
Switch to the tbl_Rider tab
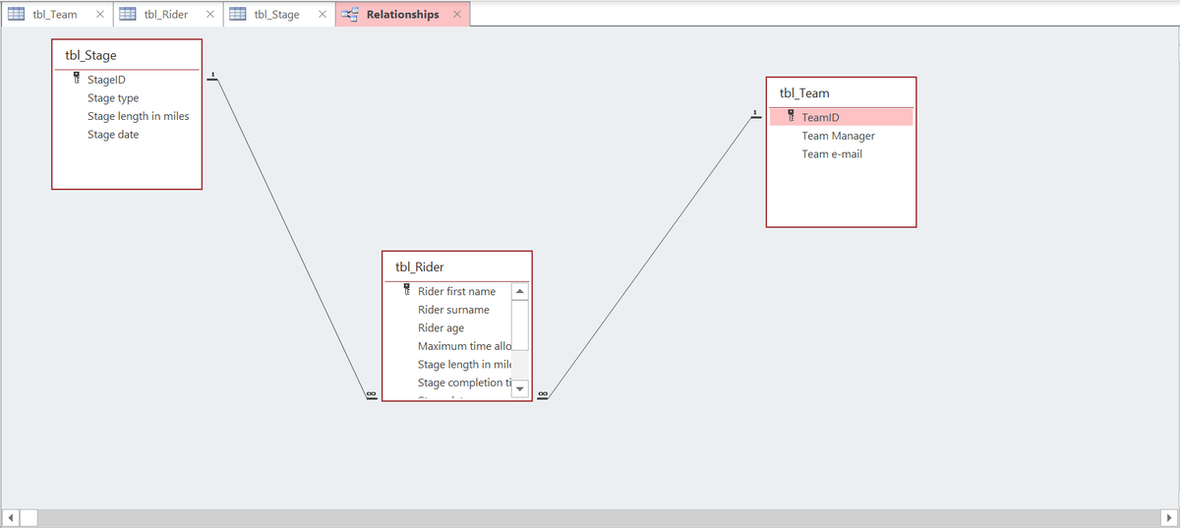pyautogui.click(x=167, y=15)
